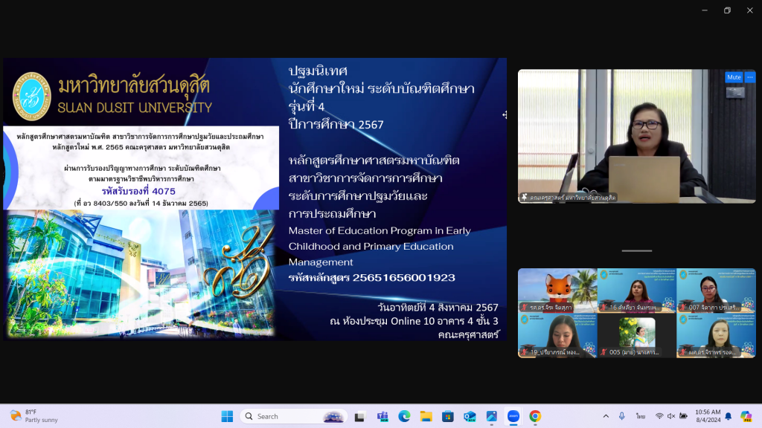762x428 pixels.
Task: Open Microsoft Edge from the taskbar
Action: pos(404,416)
